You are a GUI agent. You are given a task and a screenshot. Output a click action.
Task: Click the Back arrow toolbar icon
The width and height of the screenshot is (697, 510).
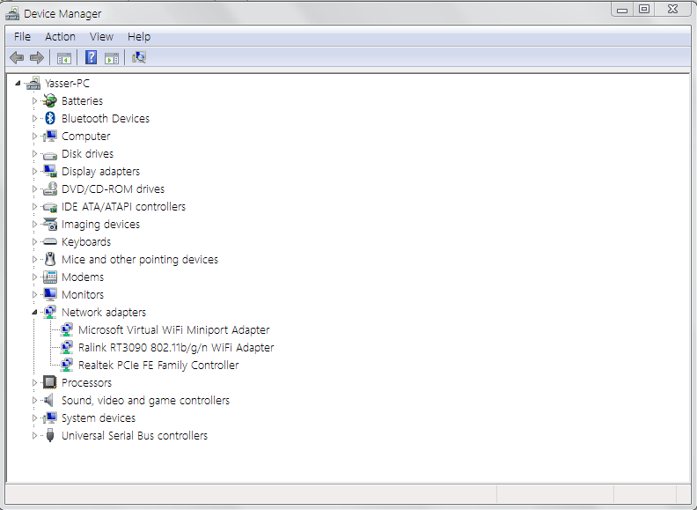tap(17, 57)
